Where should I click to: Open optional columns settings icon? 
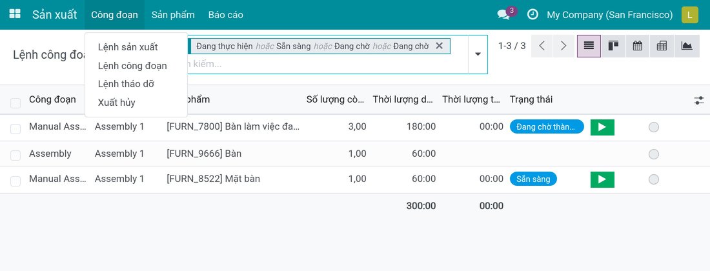pos(699,101)
